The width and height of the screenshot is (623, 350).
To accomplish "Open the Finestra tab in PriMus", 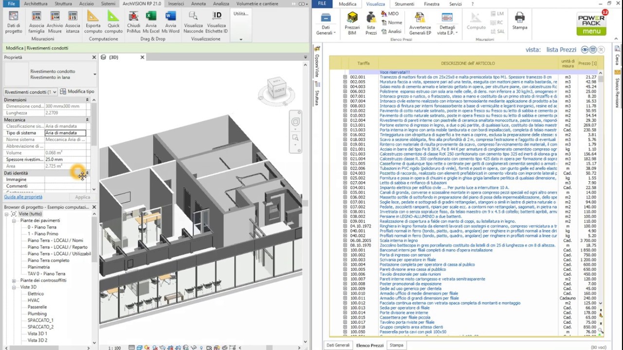I will pyautogui.click(x=431, y=4).
